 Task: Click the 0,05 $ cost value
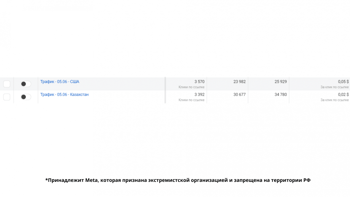tap(343, 82)
